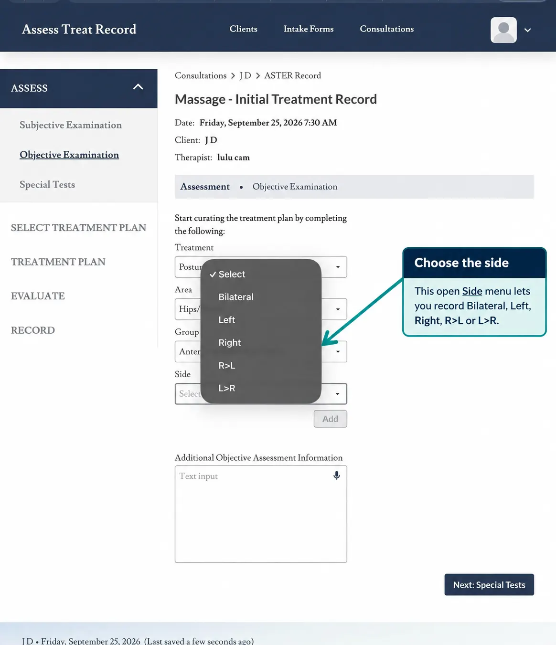Choose Right in Side menu

(261, 343)
